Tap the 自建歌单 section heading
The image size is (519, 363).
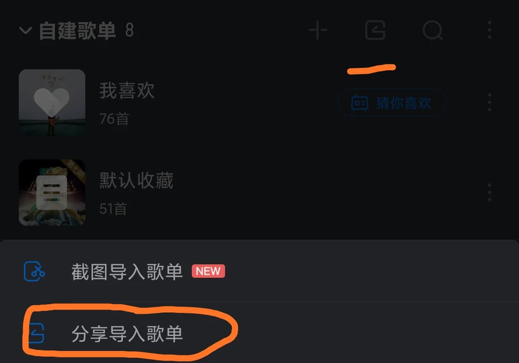pyautogui.click(x=78, y=31)
